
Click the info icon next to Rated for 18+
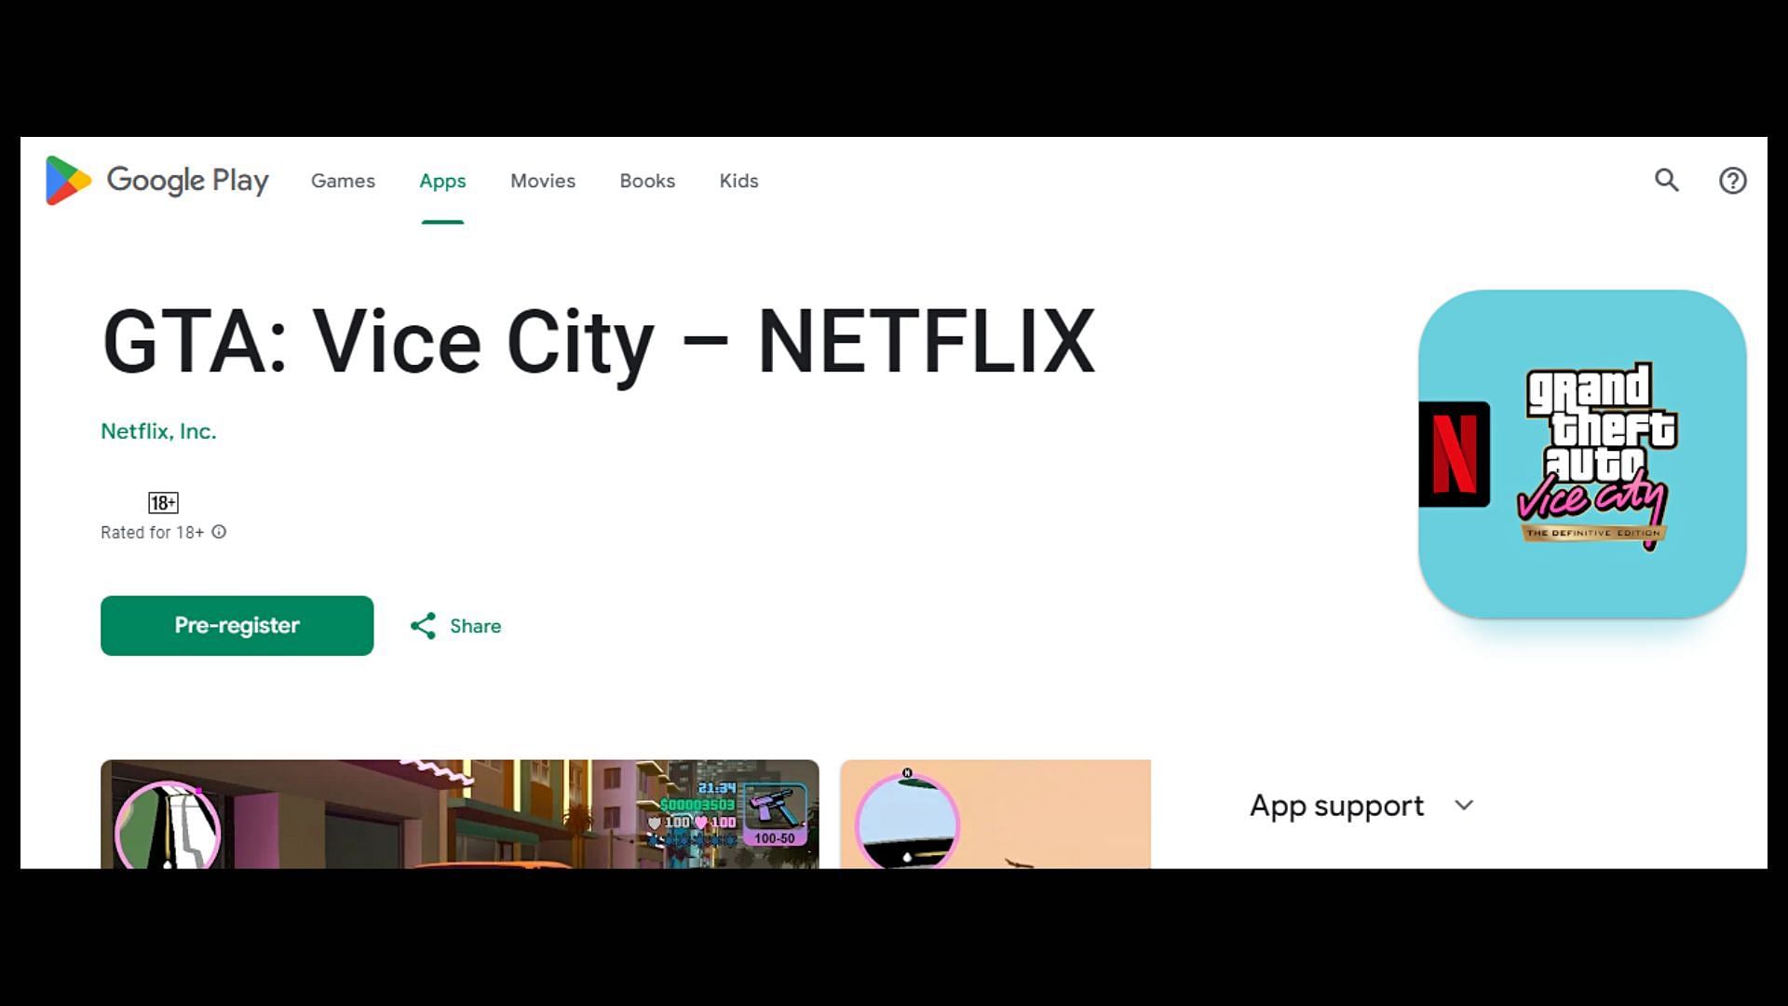221,531
